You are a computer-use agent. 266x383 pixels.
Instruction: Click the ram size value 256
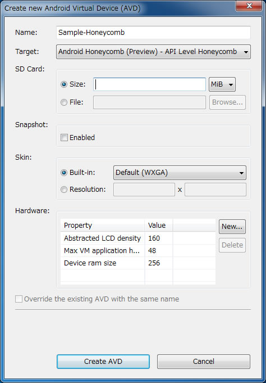pyautogui.click(x=154, y=263)
